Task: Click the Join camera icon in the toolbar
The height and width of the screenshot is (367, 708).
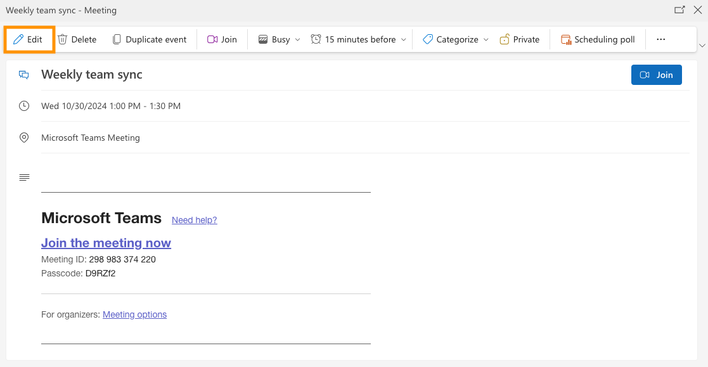Action: (x=212, y=39)
